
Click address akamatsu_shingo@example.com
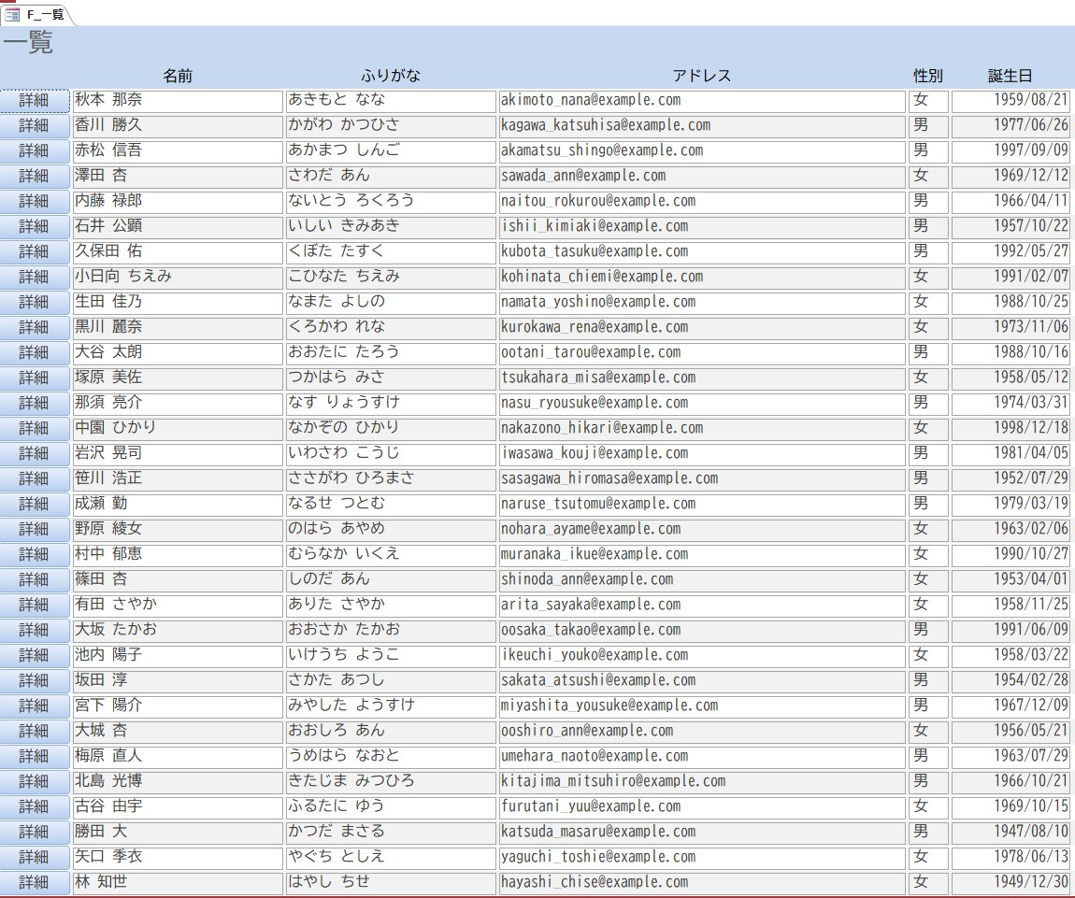tap(702, 151)
